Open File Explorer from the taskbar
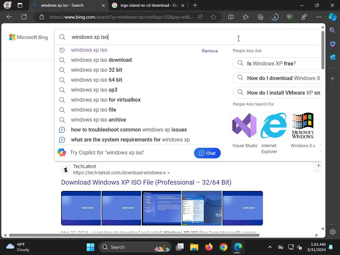The image size is (340, 255). click(194, 247)
